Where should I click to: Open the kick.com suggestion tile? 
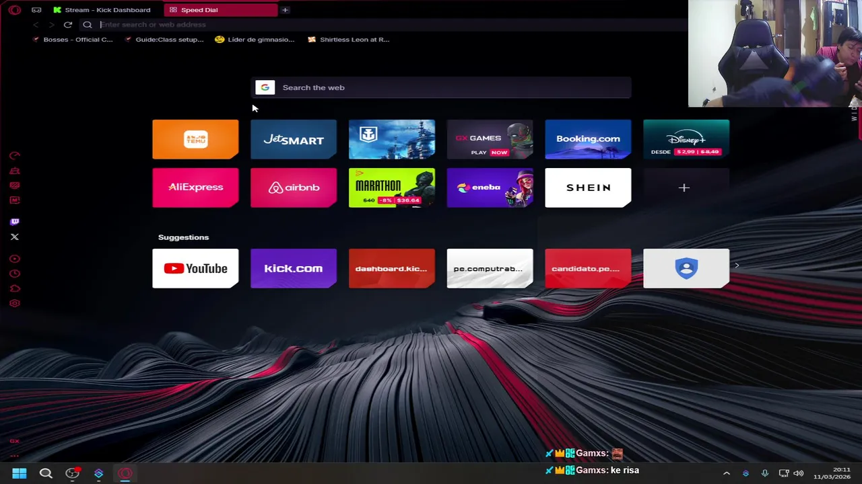point(294,268)
